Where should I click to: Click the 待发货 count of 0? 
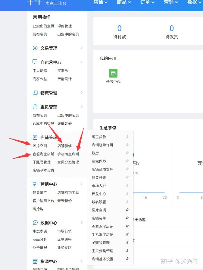tap(172, 28)
